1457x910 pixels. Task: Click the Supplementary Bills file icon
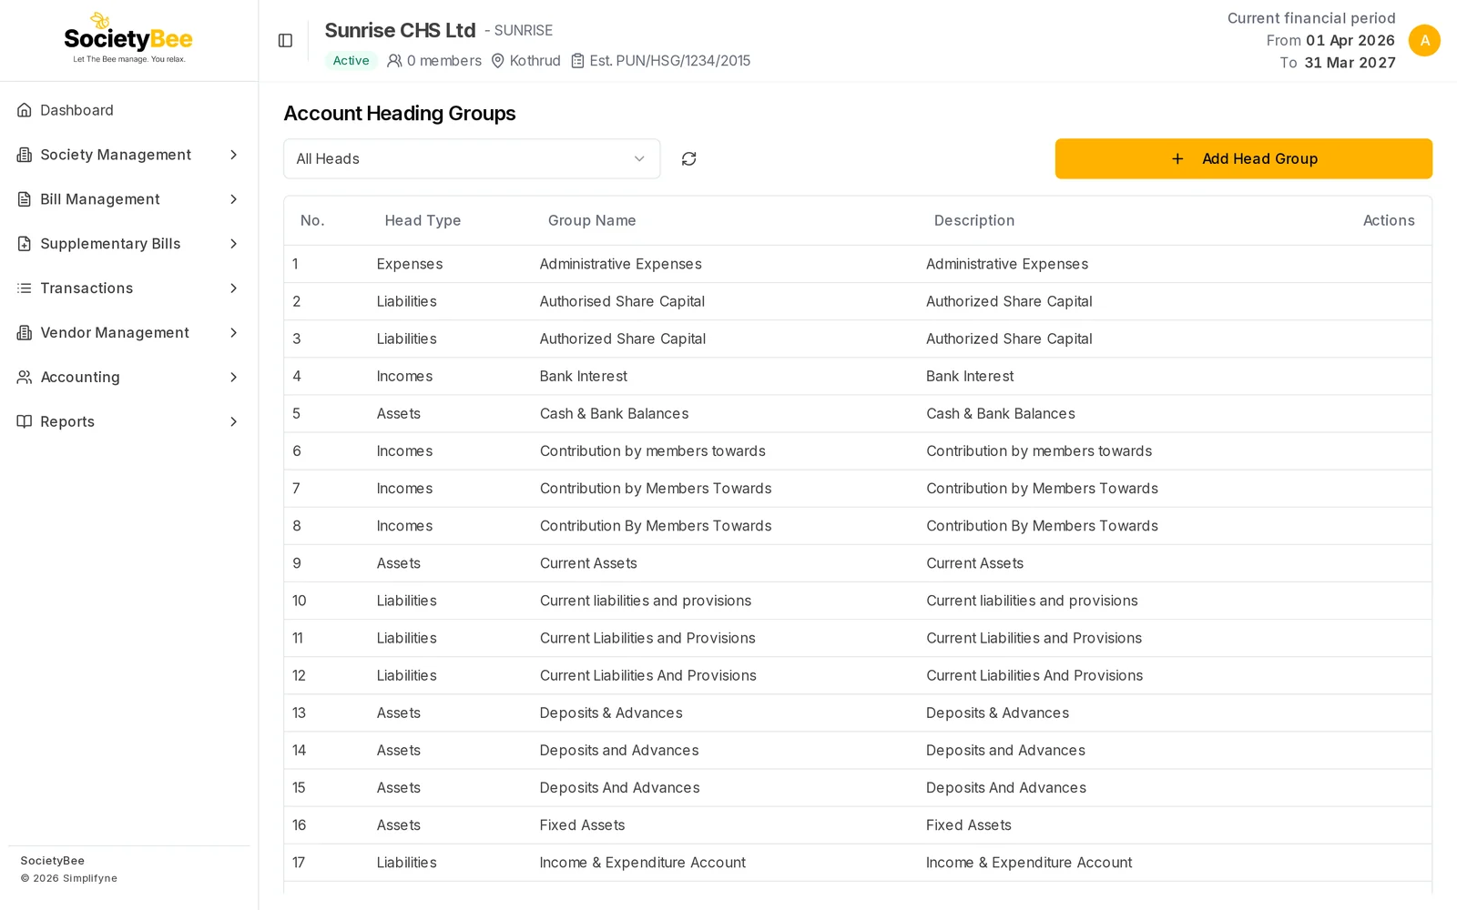pyautogui.click(x=25, y=244)
